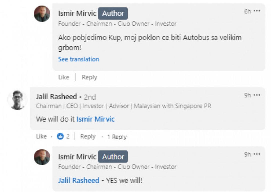Open the three-dot menu on the 6h comment
This screenshot has height=192, width=271.
tap(257, 11)
